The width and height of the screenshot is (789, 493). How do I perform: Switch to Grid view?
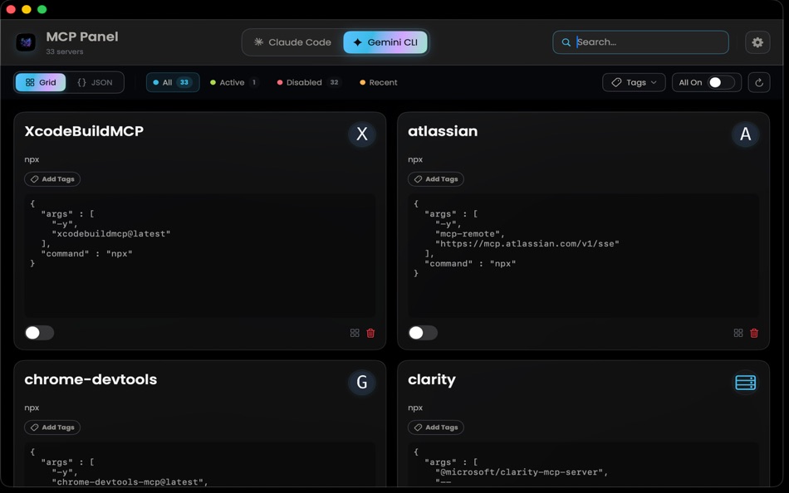pyautogui.click(x=41, y=82)
